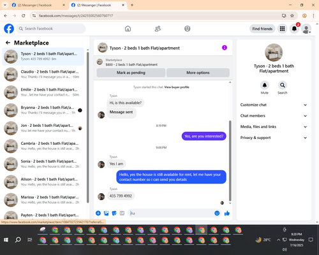Open View buyer profile link
Image resolution: width=319 pixels, height=255 pixels.
177,87
